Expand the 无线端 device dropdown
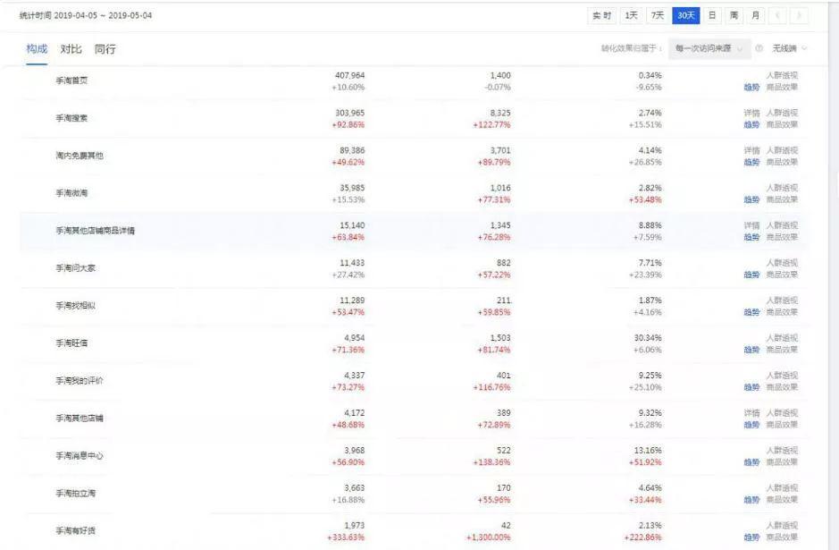839x550 pixels. (789, 48)
